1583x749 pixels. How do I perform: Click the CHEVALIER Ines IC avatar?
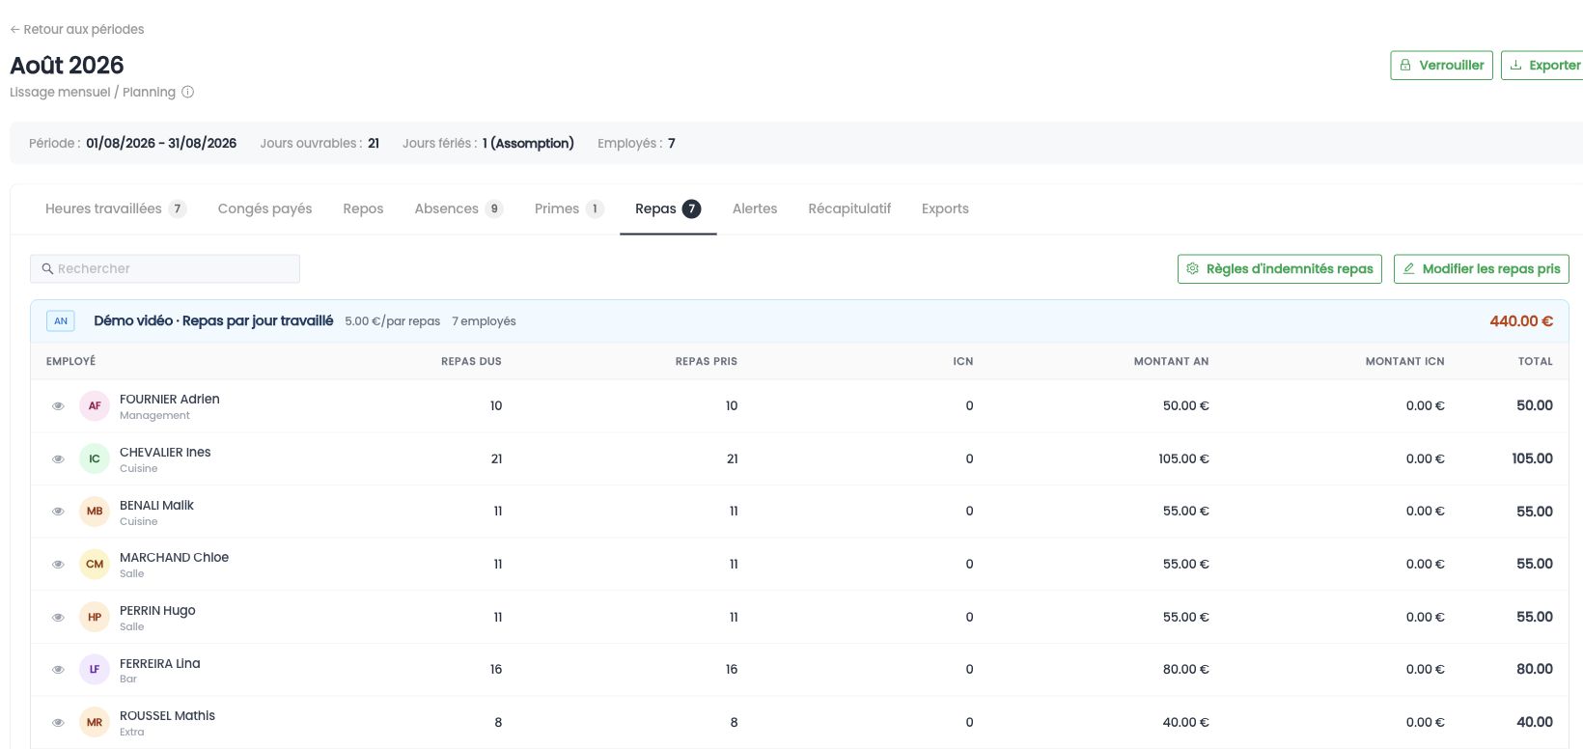click(95, 459)
